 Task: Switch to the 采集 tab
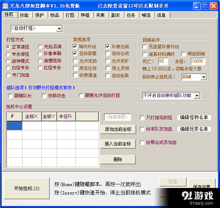click(101, 15)
